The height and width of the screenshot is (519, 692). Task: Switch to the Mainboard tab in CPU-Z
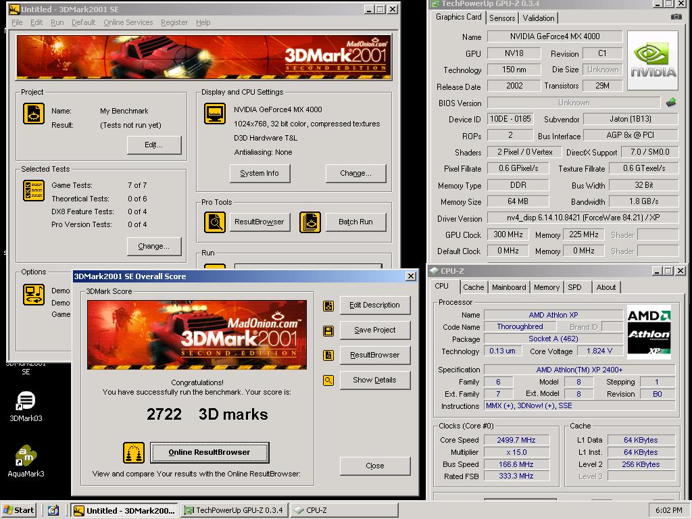click(509, 287)
